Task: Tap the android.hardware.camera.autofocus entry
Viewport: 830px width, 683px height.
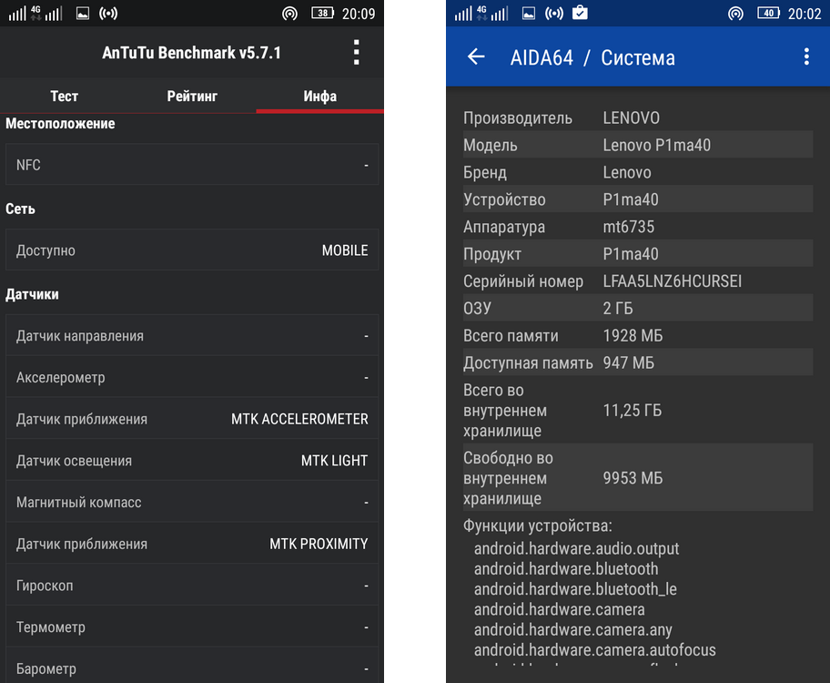Action: pyautogui.click(x=594, y=649)
